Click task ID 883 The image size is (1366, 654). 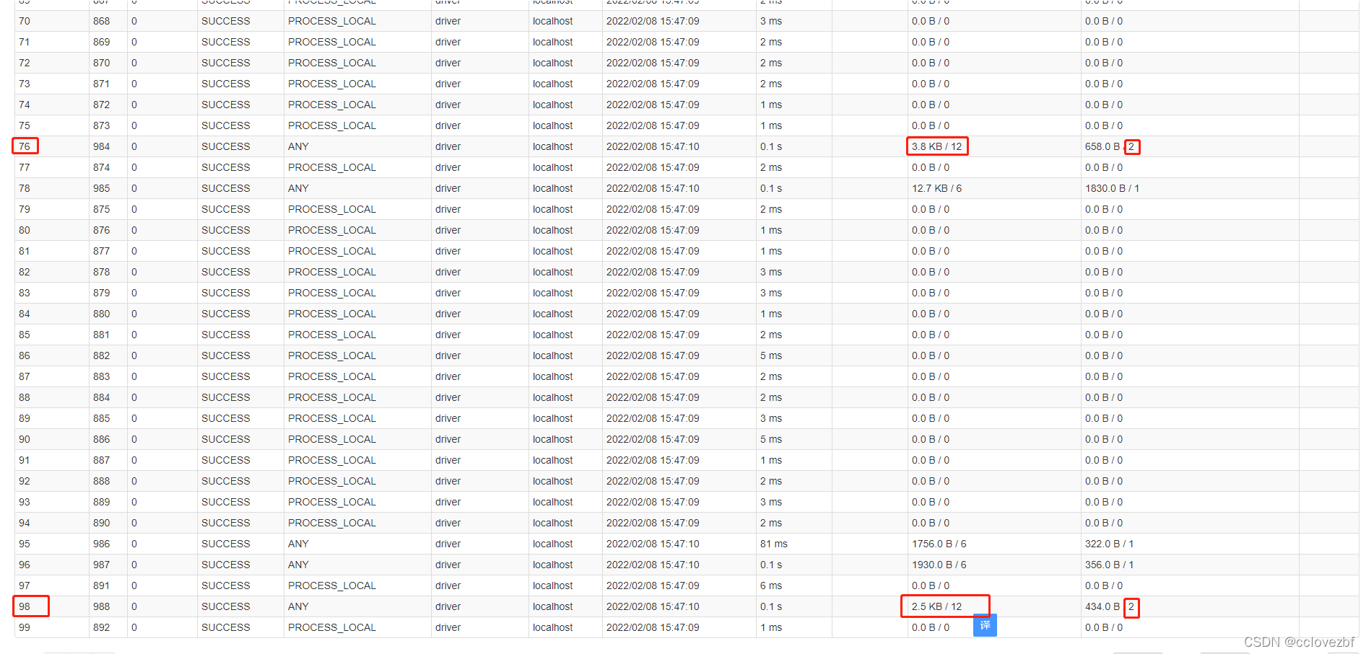point(102,376)
